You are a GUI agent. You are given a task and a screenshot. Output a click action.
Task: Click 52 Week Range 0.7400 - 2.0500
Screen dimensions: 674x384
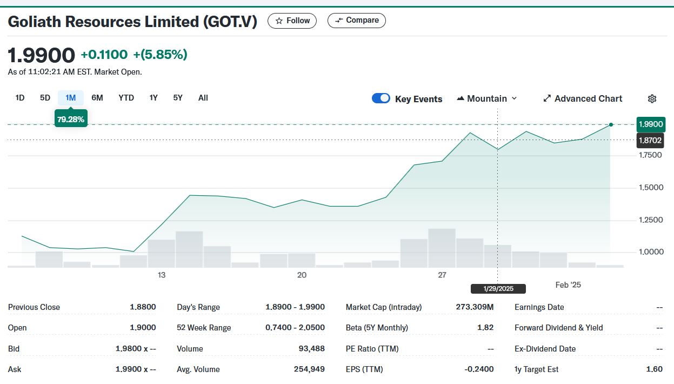(x=295, y=328)
